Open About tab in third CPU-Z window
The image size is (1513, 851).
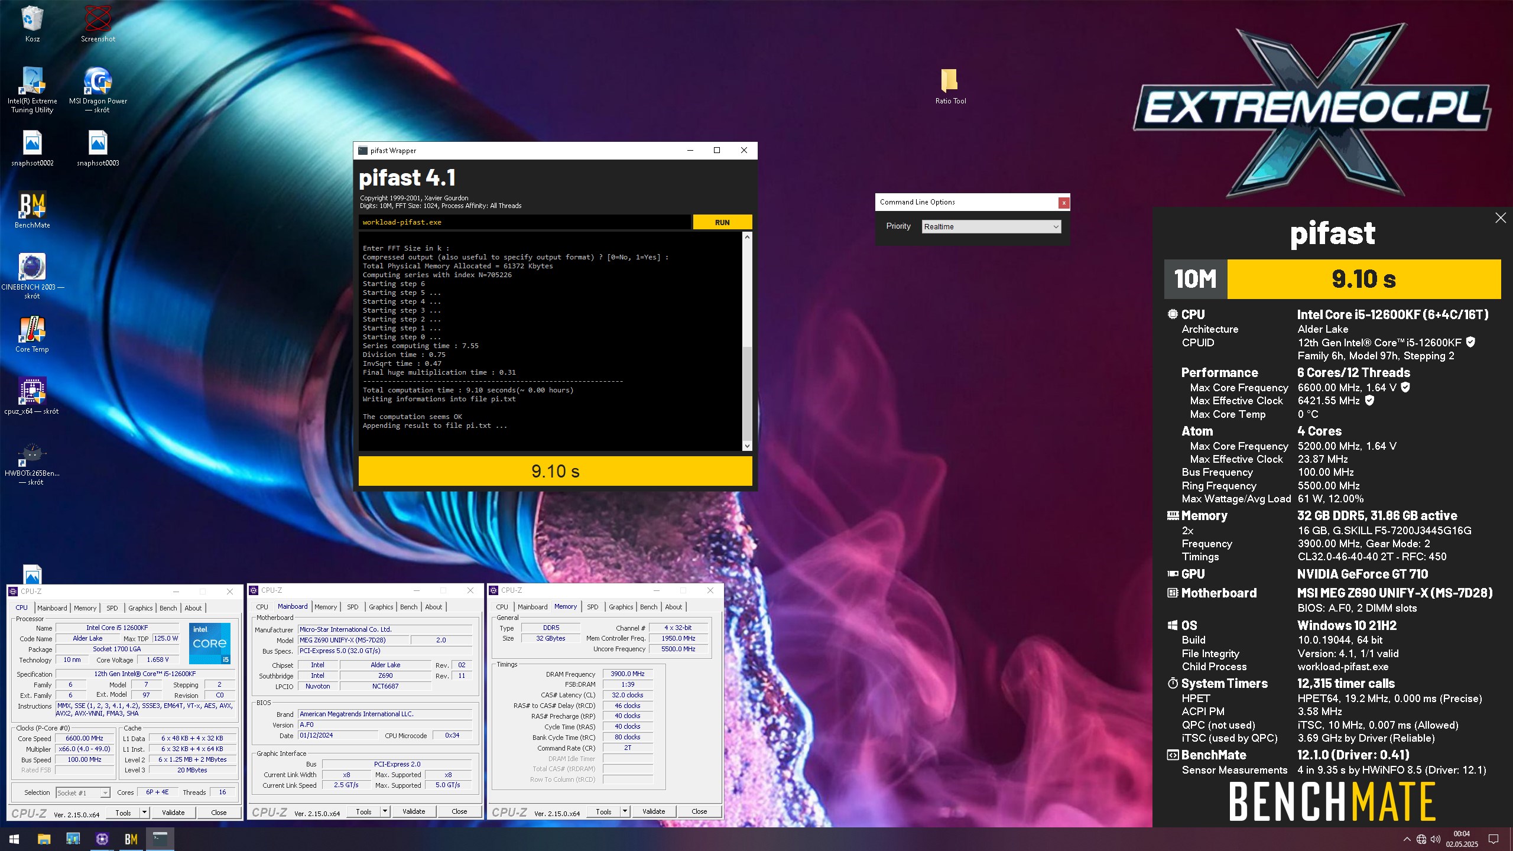pos(673,607)
